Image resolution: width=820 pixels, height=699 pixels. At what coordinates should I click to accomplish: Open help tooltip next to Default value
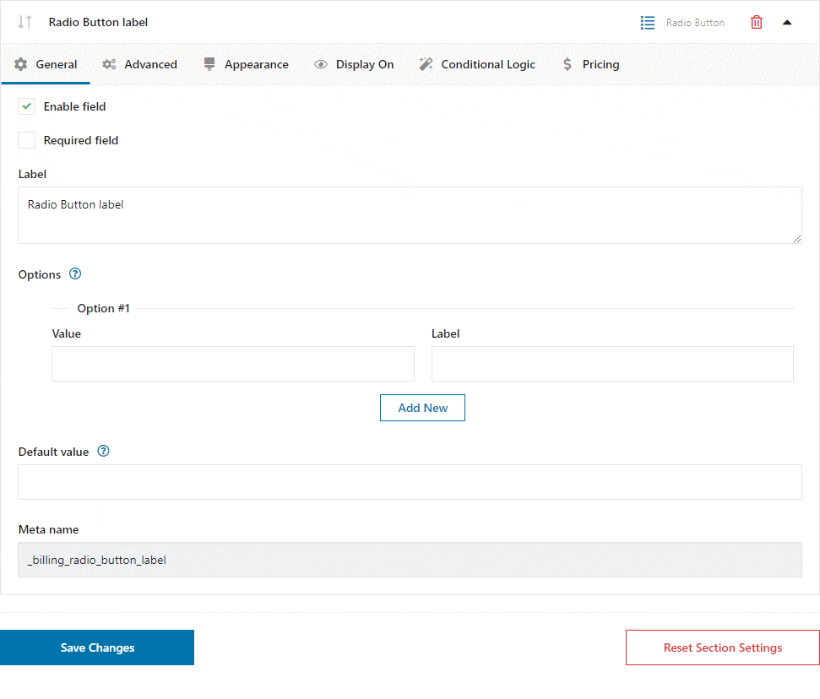click(x=104, y=451)
